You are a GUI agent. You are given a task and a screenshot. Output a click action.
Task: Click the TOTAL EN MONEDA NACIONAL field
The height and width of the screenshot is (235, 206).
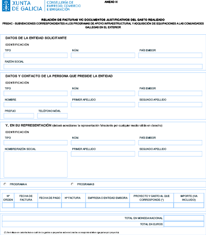[x=184, y=218]
